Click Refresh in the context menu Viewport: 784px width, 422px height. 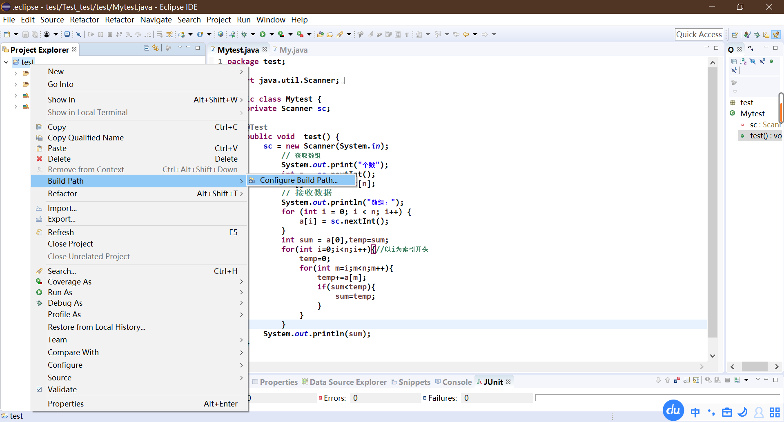[x=61, y=232]
